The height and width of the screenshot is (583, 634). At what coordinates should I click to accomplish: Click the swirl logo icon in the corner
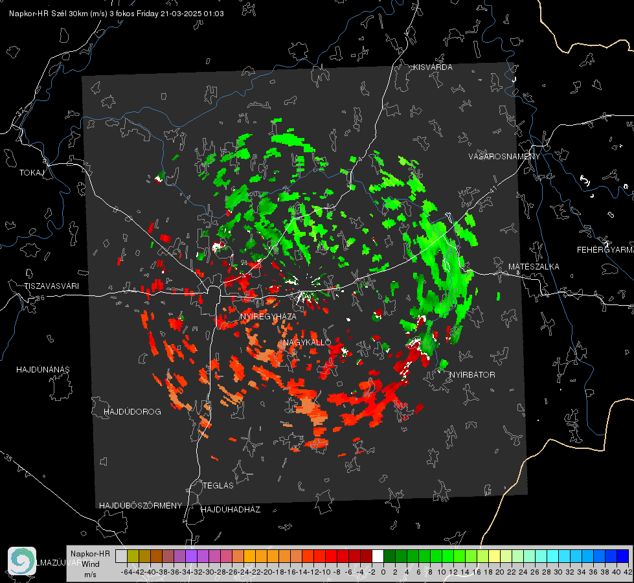[22, 561]
